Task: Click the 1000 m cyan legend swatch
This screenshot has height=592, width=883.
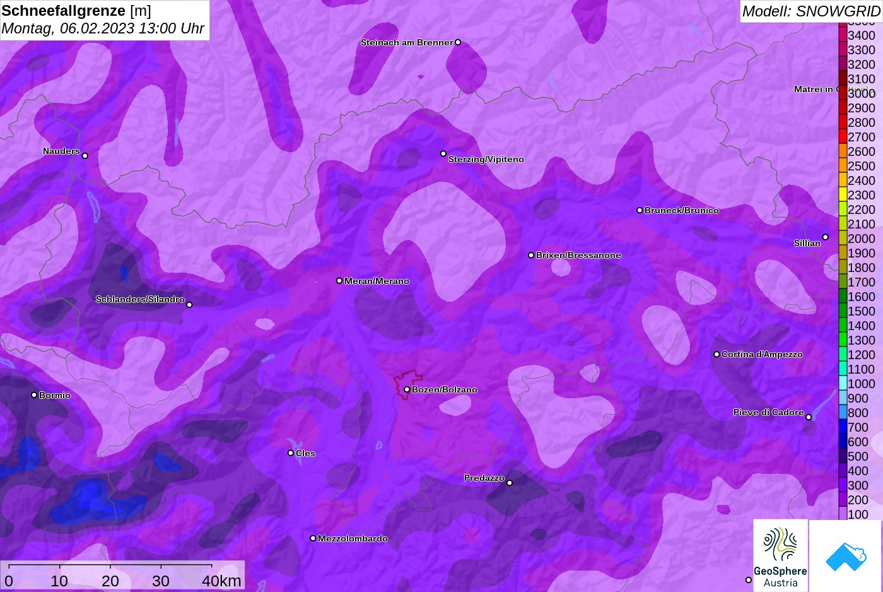Action: [x=843, y=383]
